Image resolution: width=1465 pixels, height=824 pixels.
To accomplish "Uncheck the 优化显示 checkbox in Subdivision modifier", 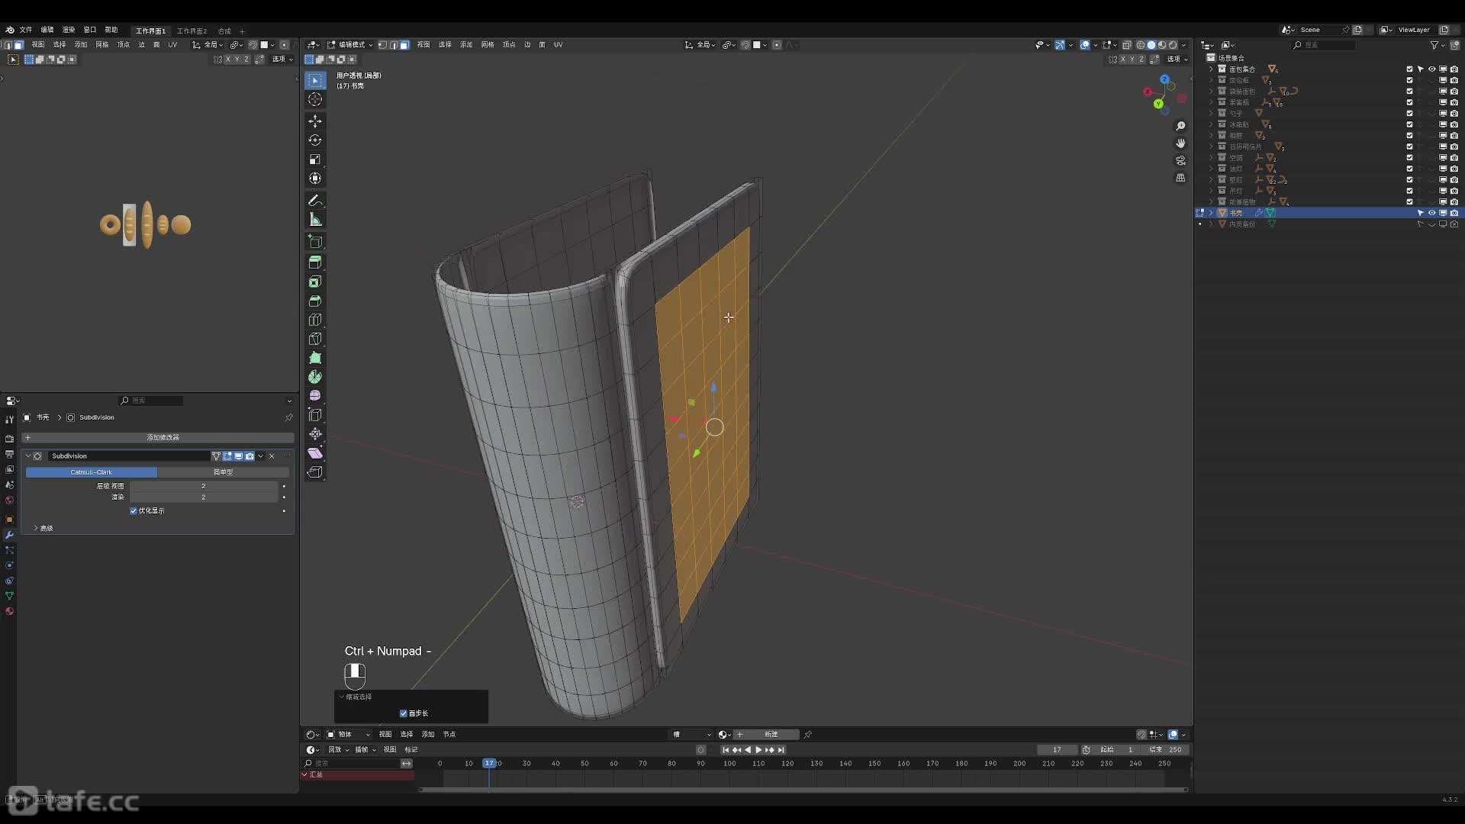I will click(134, 511).
